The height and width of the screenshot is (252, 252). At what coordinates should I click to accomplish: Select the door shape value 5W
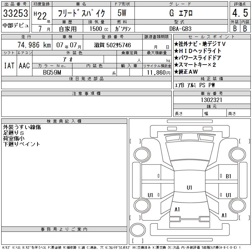click(122, 13)
